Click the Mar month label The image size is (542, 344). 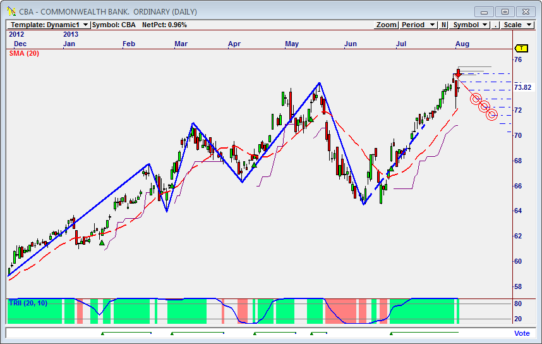click(x=181, y=44)
